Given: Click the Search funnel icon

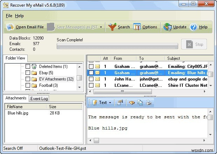Looking at the screenshot, I should [x=112, y=27].
